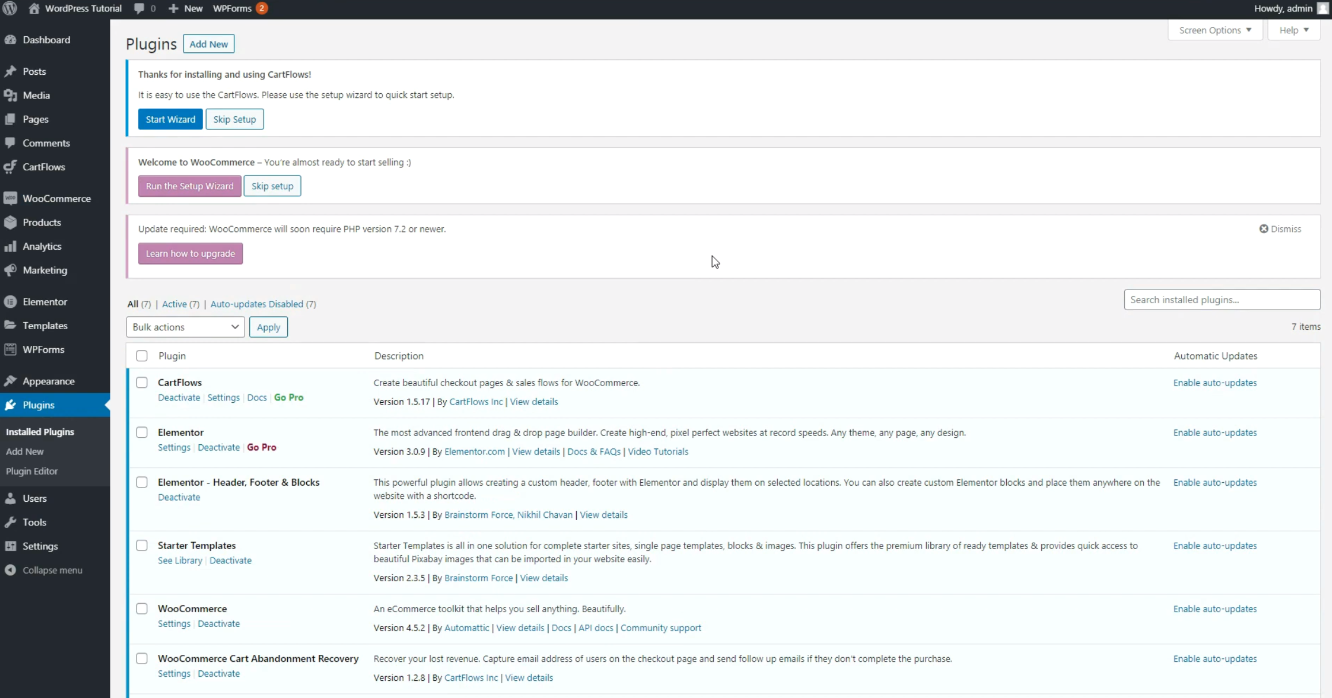Click the CartFlows logo icon in sidebar
The height and width of the screenshot is (698, 1332).
(10, 167)
